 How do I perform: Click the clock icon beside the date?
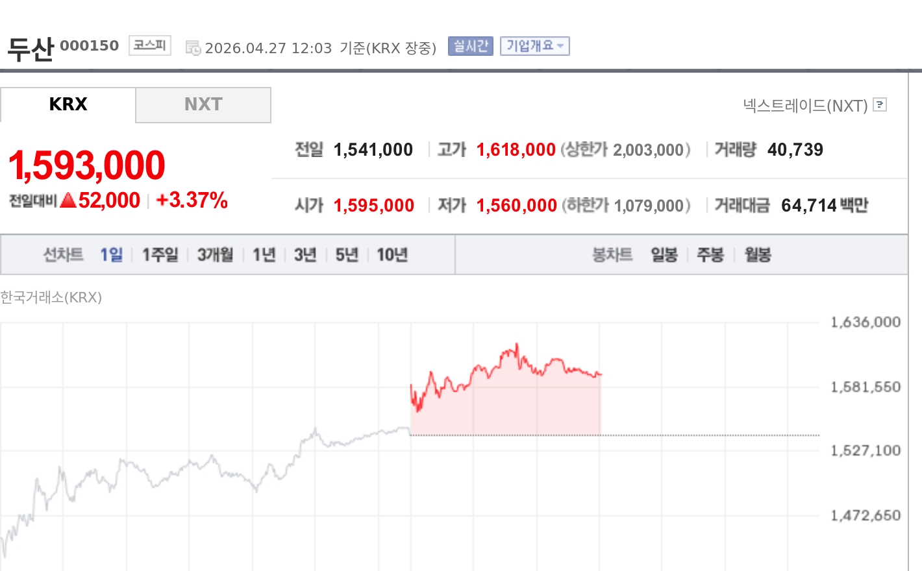tap(193, 48)
